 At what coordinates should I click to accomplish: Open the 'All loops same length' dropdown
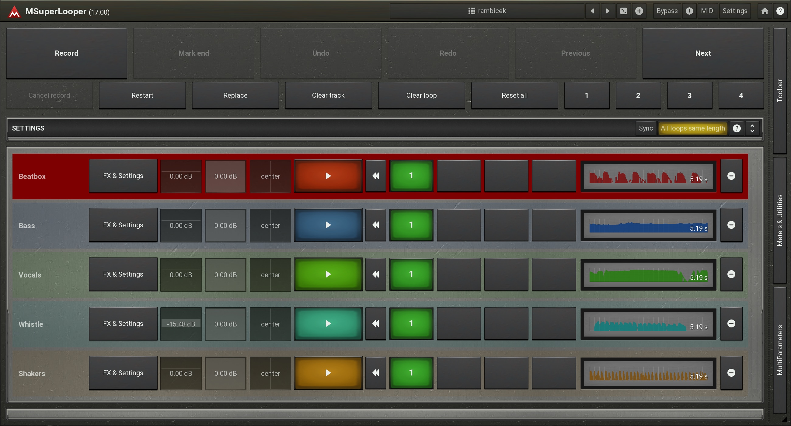coord(692,128)
